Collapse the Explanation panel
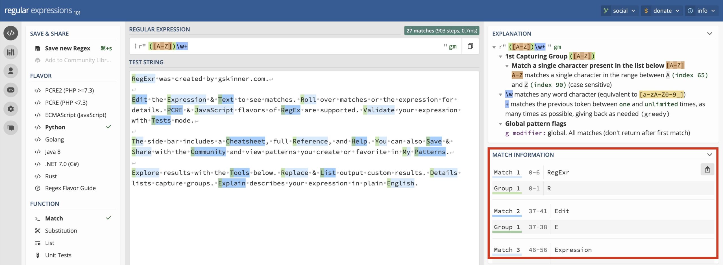This screenshot has height=265, width=723. tap(709, 34)
